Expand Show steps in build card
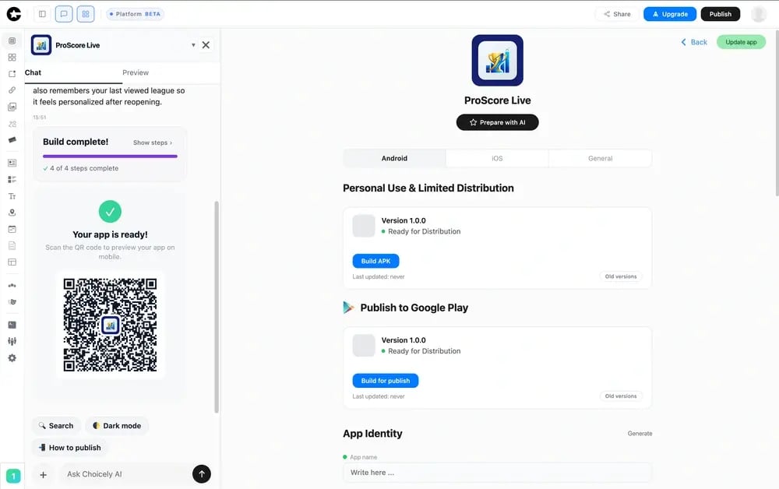The width and height of the screenshot is (779, 489). (x=153, y=142)
